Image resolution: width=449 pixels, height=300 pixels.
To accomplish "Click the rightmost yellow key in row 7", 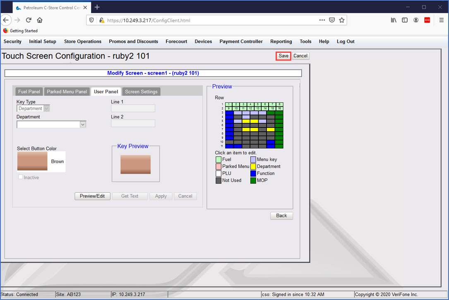I will [x=271, y=130].
